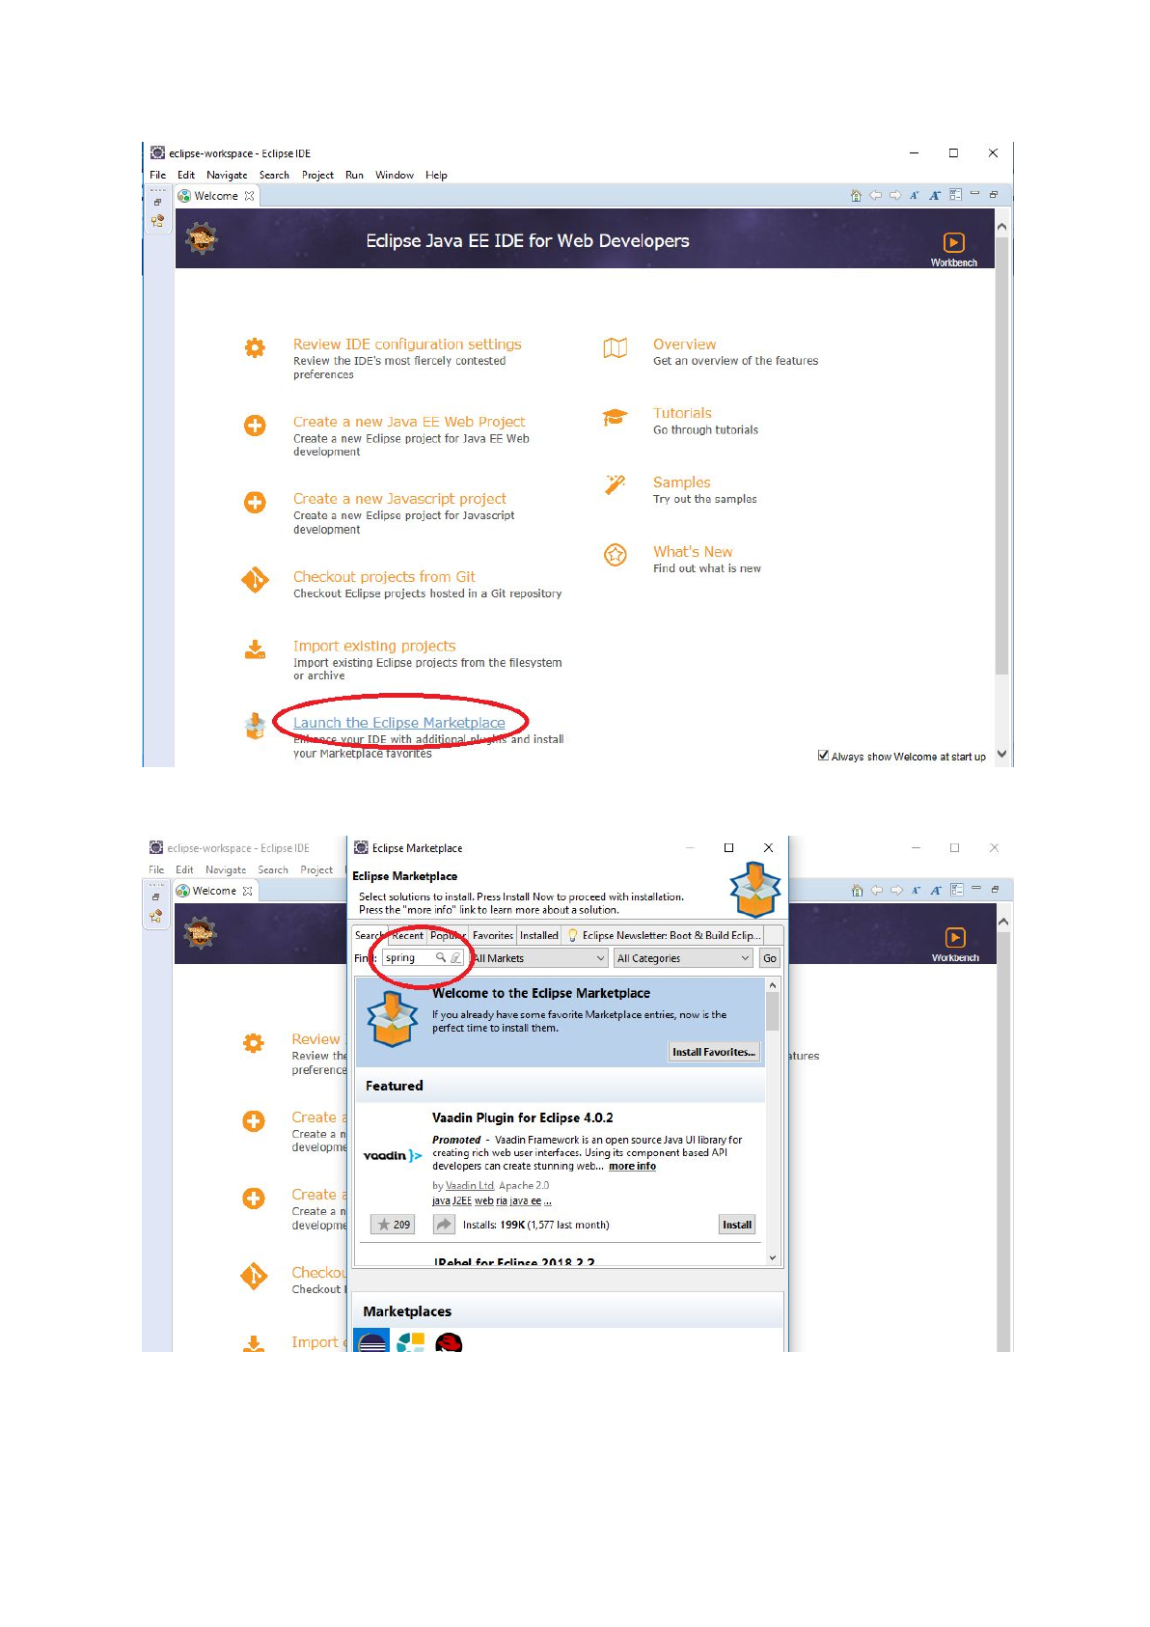The image size is (1150, 1627).
Task: Open the more info link in Vaadin description
Action: [x=632, y=1166]
